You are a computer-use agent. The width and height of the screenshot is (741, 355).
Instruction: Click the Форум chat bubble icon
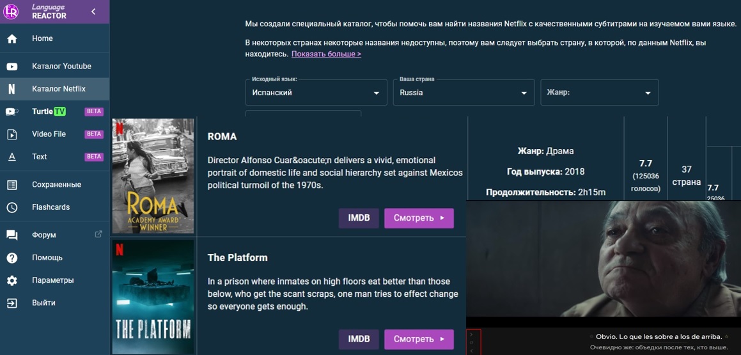click(x=12, y=235)
